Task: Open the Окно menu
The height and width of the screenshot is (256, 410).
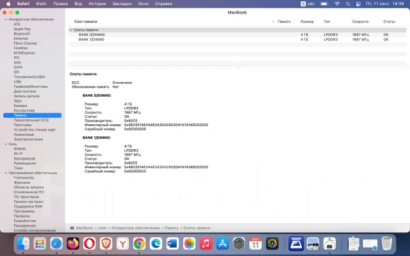Action: [143, 4]
